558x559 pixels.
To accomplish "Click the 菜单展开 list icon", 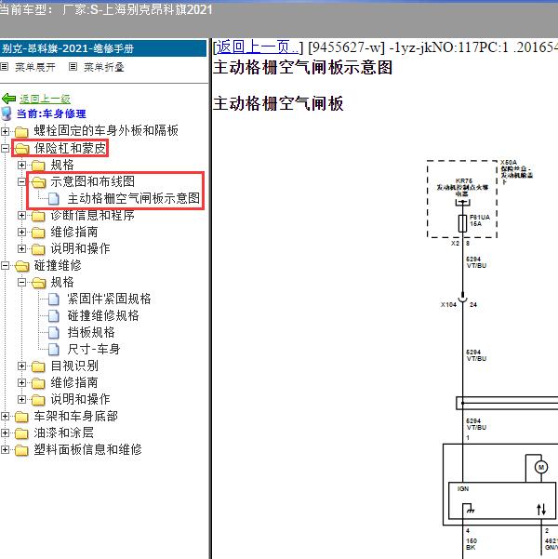I will point(5,67).
